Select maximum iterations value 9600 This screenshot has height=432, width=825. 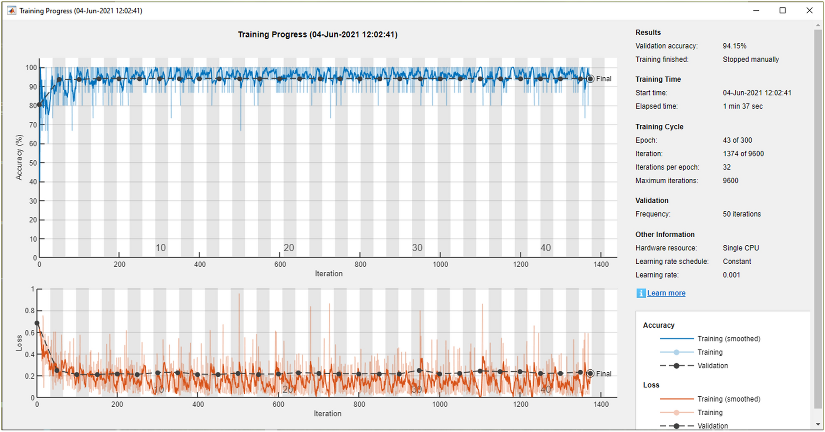pos(730,180)
